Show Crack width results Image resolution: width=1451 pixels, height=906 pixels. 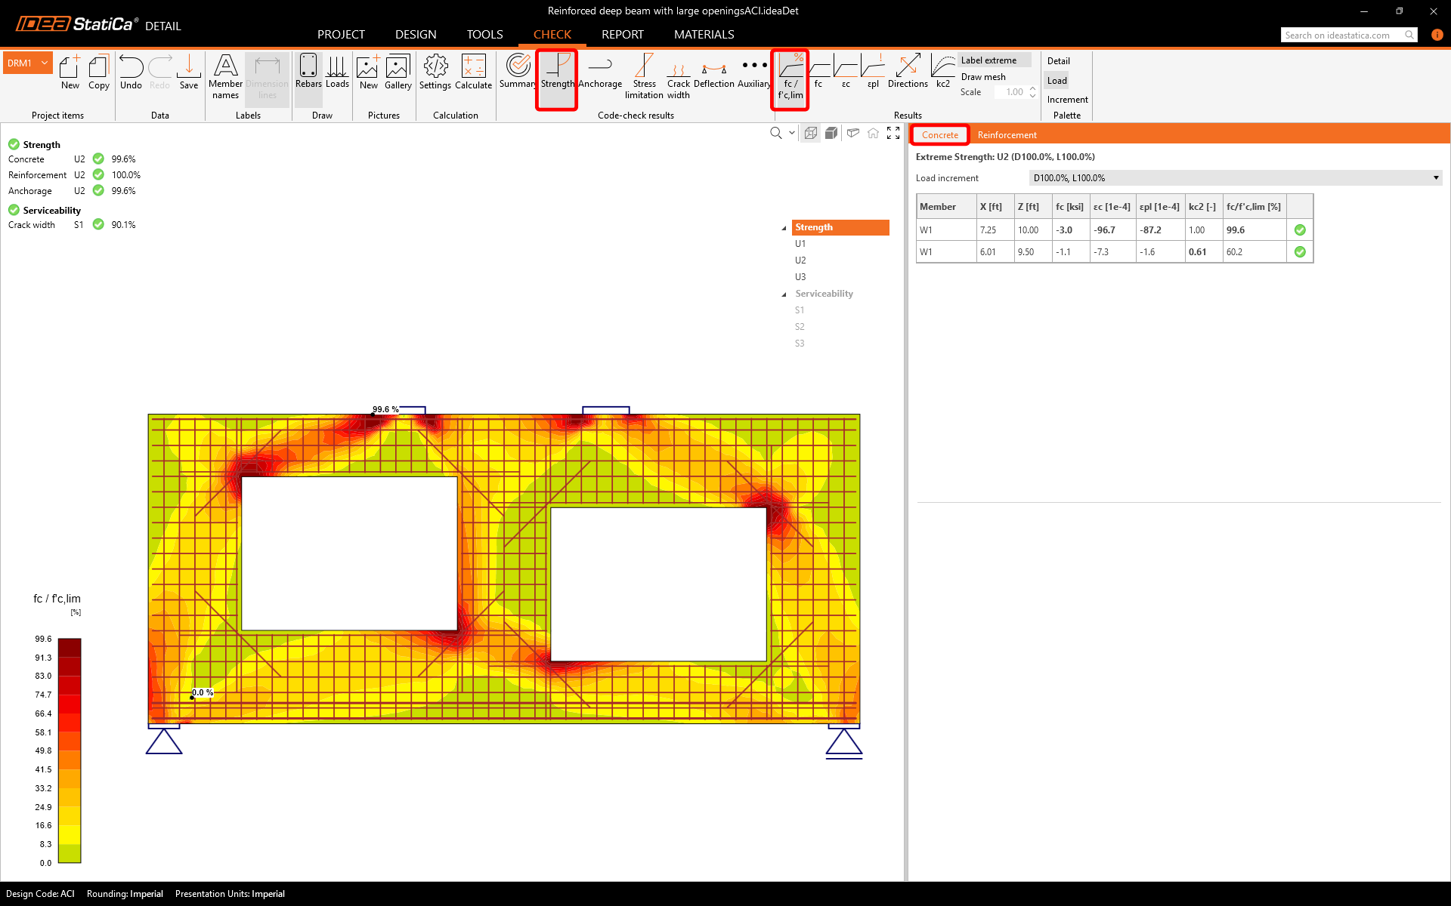pos(678,75)
